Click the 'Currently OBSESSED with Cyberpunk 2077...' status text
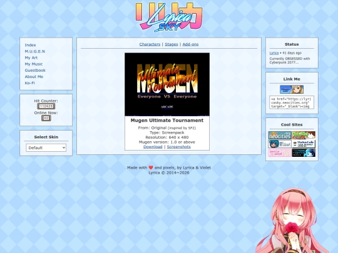Screen dimensions: 338x253 tap(290, 61)
